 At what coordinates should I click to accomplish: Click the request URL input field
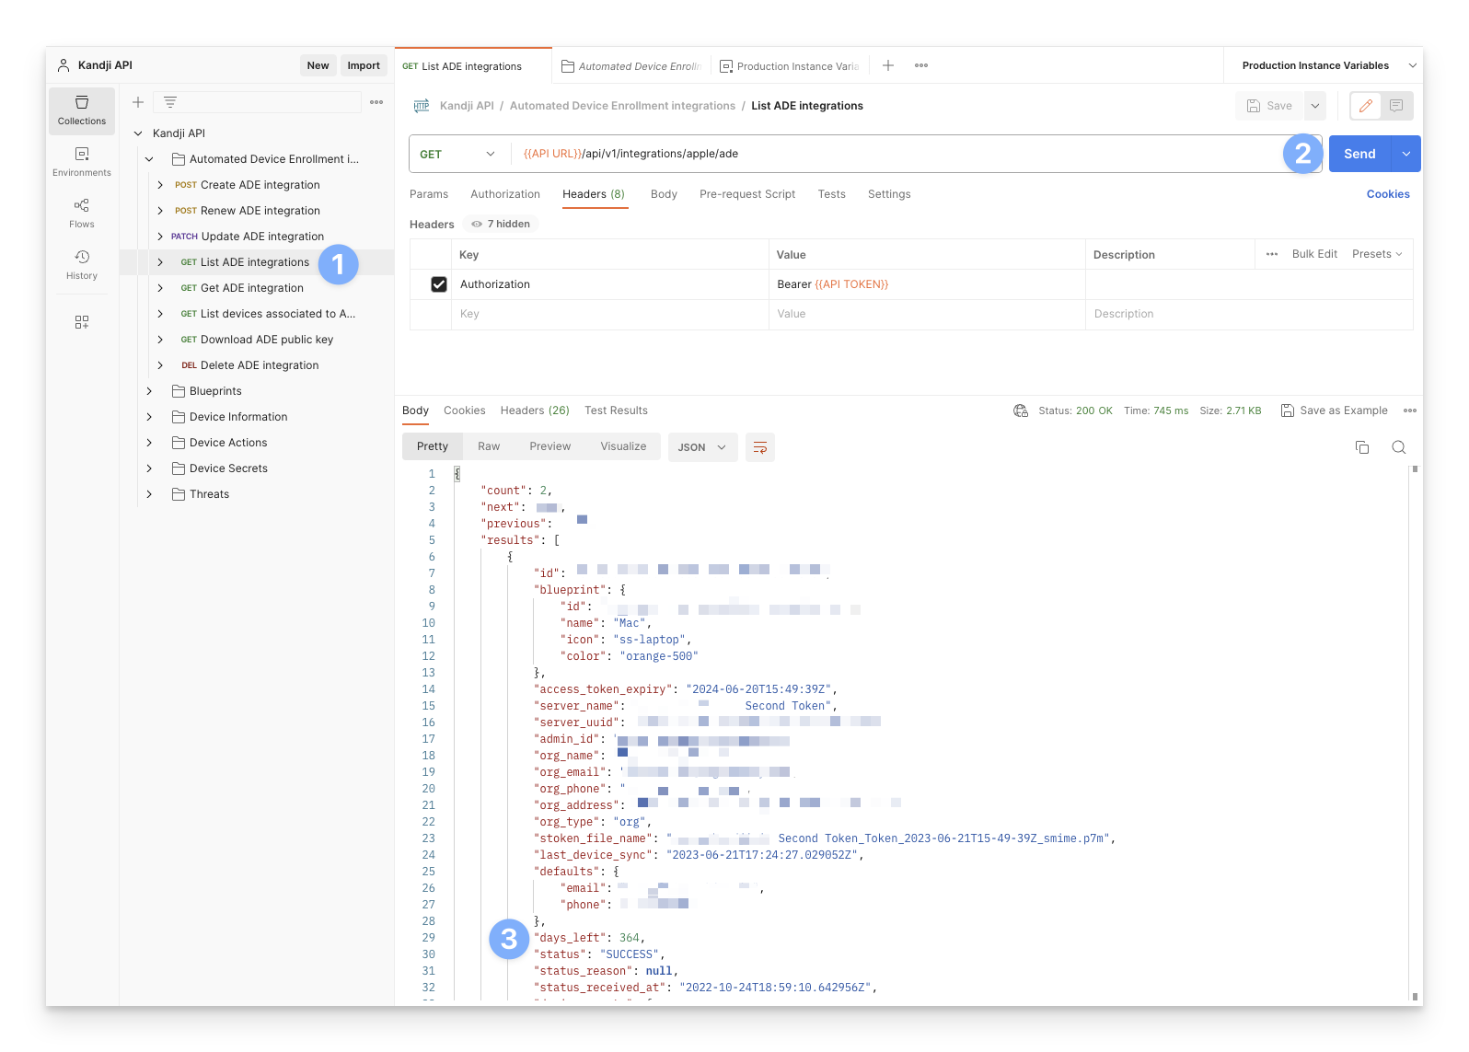897,154
